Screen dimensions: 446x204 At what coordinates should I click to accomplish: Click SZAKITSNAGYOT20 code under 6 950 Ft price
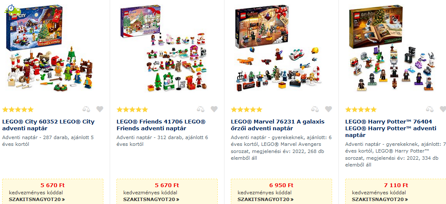266,199
